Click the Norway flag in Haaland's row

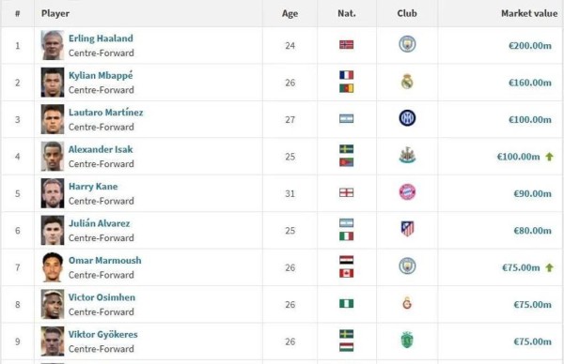346,44
